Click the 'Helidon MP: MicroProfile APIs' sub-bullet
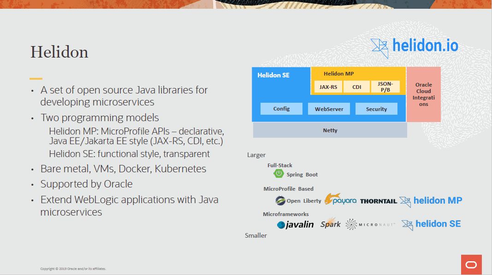 pos(136,136)
